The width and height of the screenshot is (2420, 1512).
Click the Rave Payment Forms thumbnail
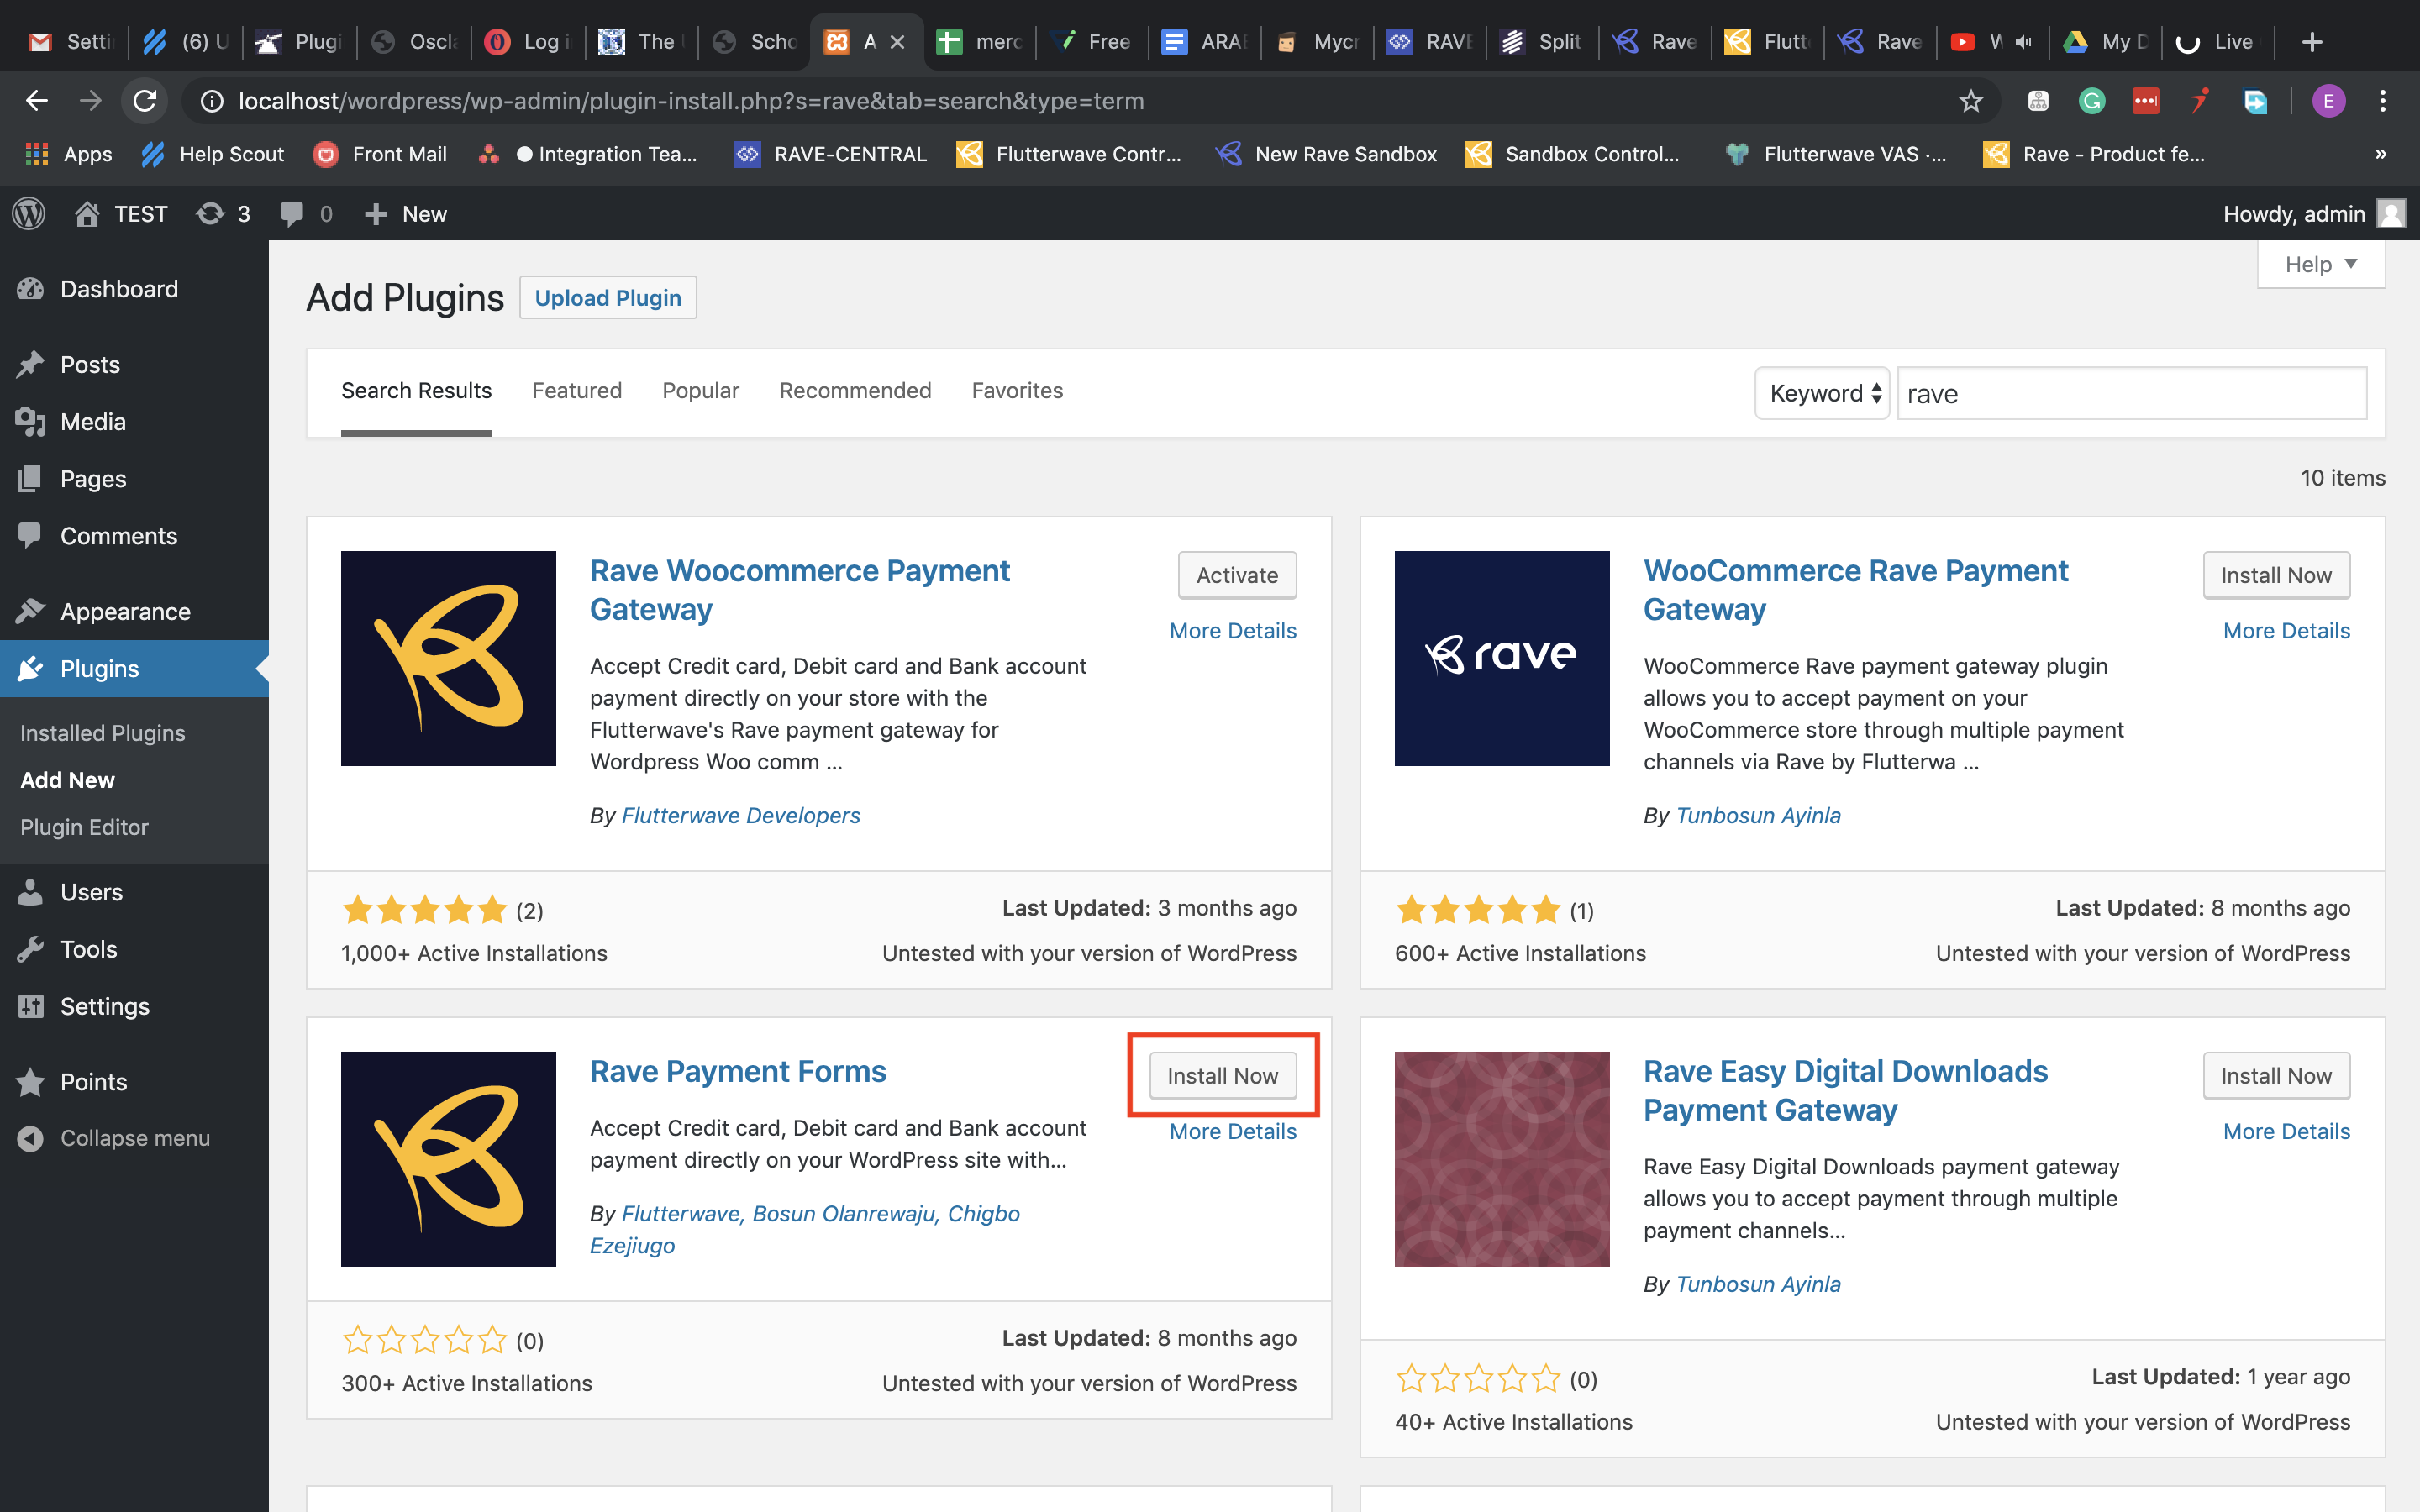coord(448,1159)
